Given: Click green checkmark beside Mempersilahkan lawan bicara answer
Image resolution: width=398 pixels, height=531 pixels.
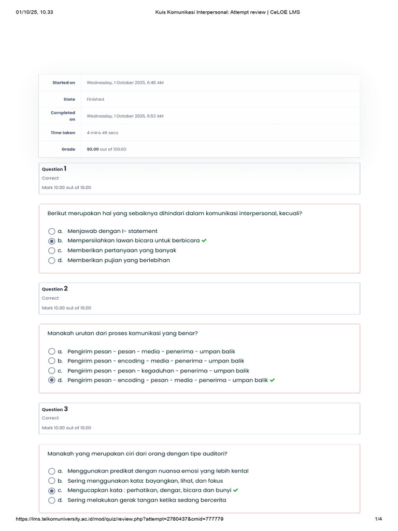Looking at the screenshot, I should [204, 241].
